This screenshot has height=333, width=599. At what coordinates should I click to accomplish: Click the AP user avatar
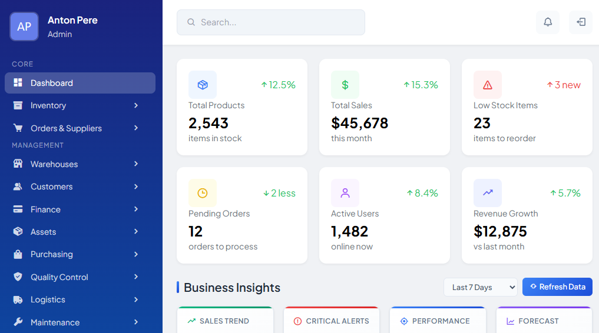click(x=24, y=26)
